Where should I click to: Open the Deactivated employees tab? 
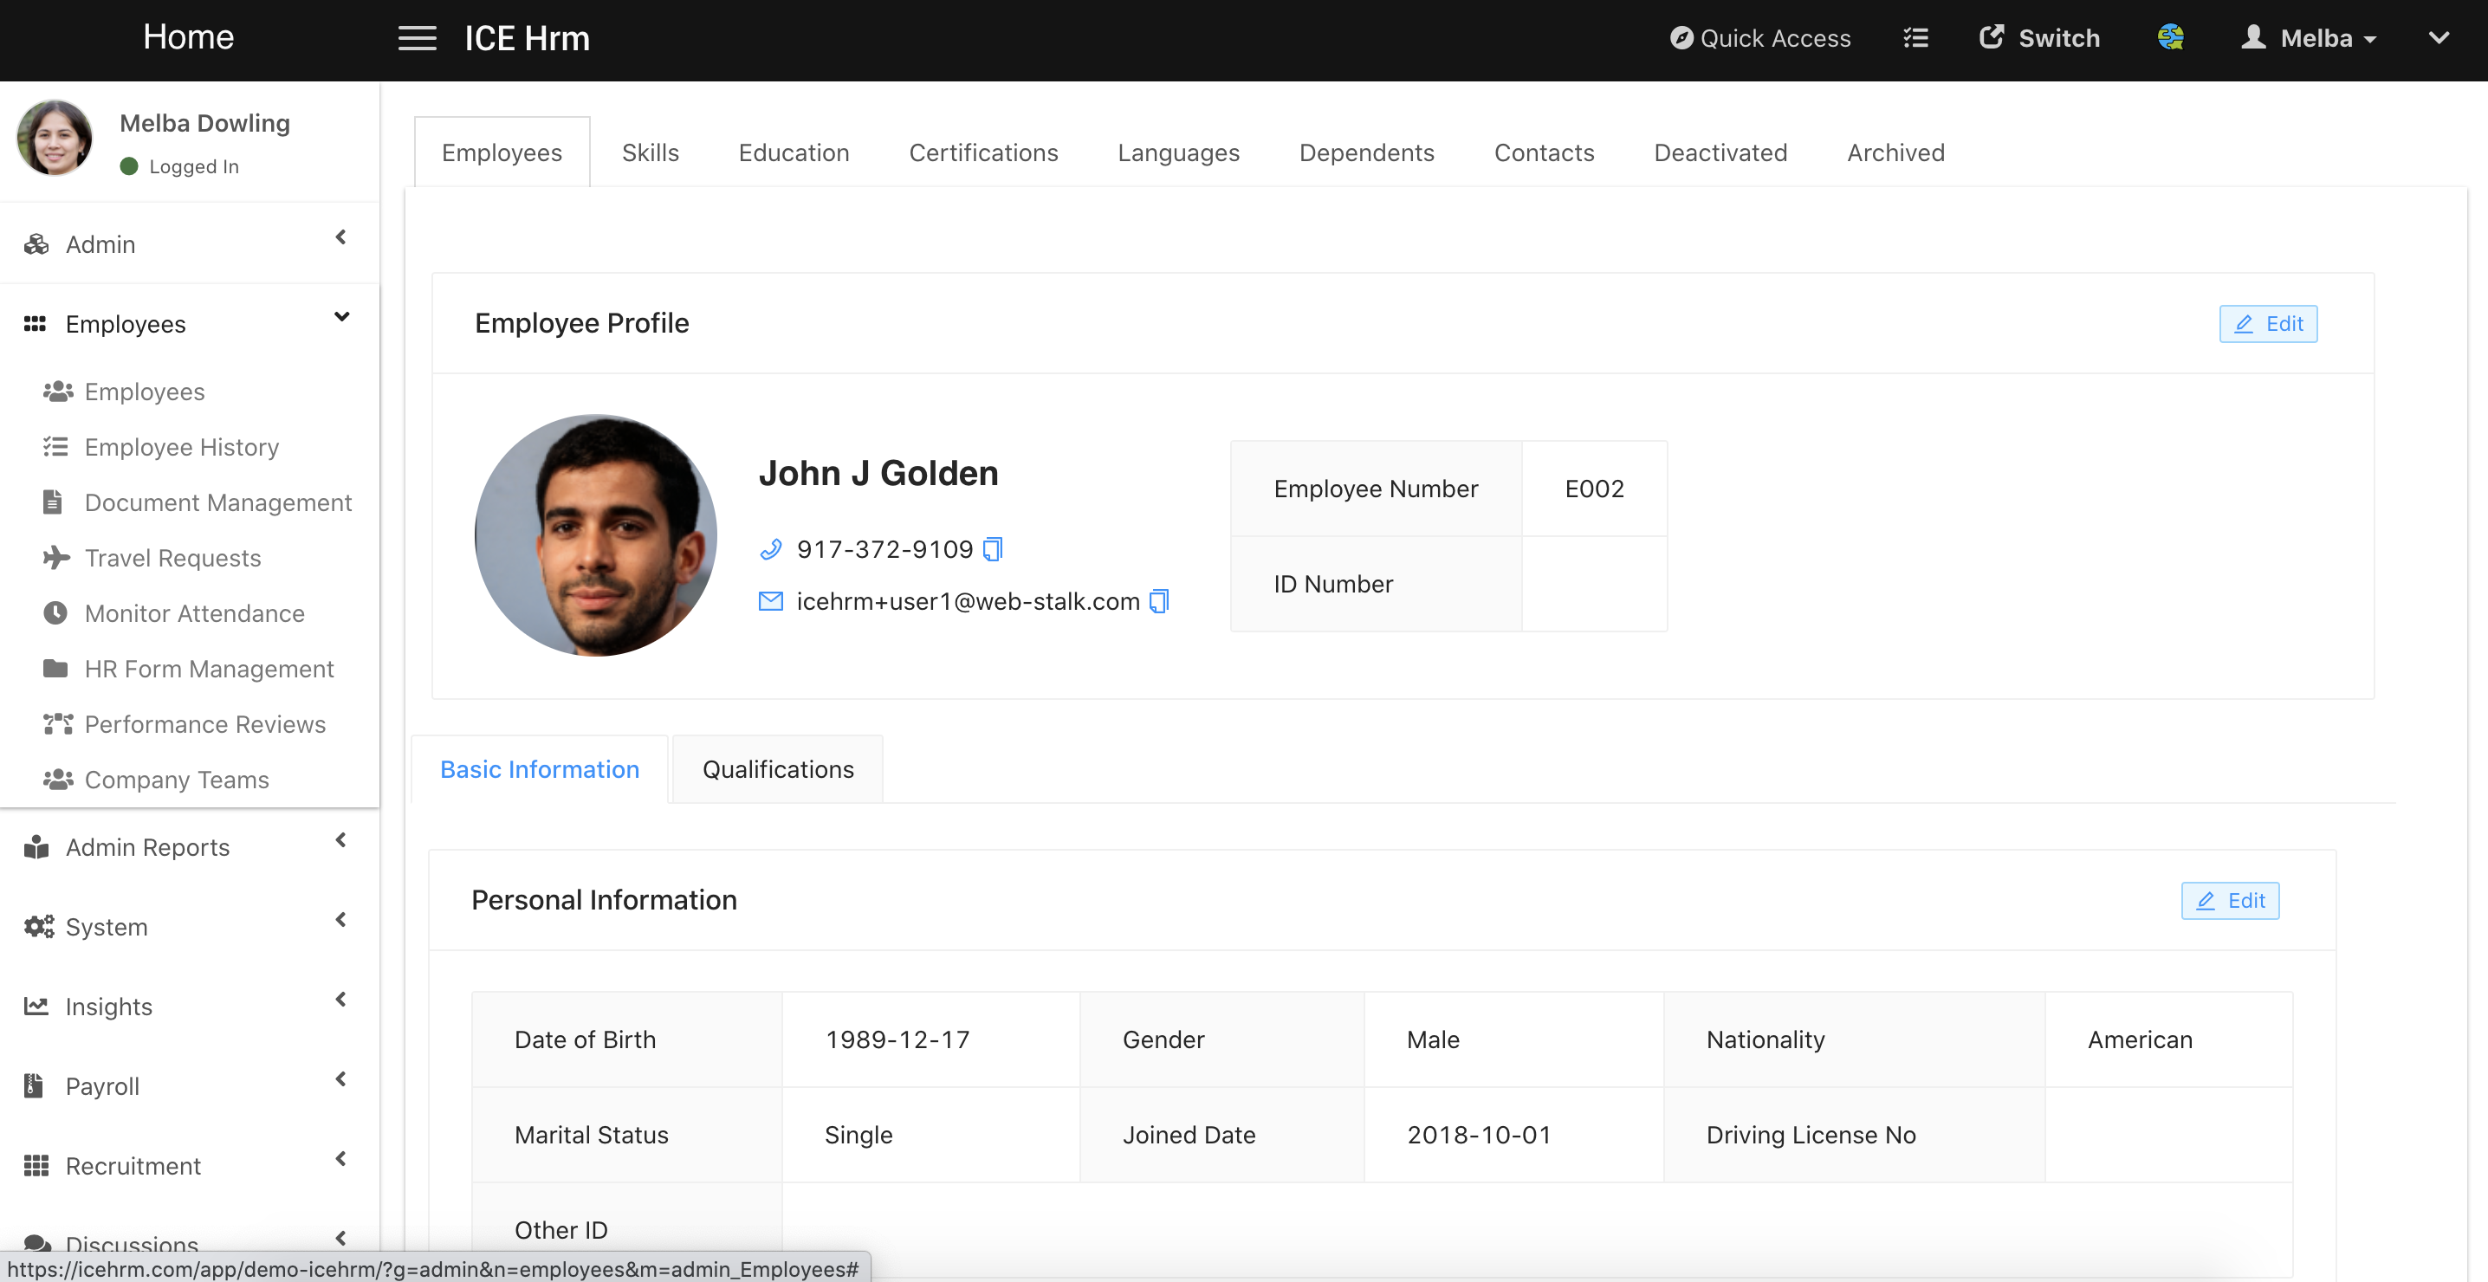point(1720,152)
